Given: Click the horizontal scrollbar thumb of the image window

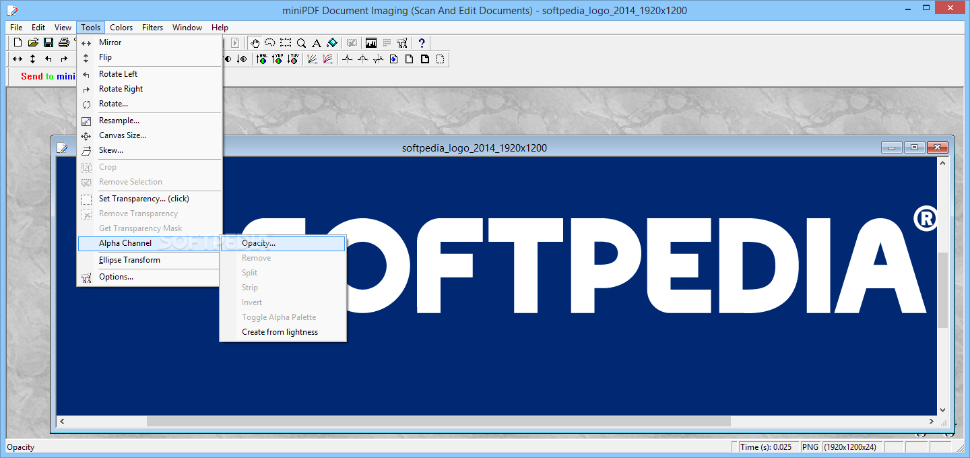Looking at the screenshot, I should [439, 421].
